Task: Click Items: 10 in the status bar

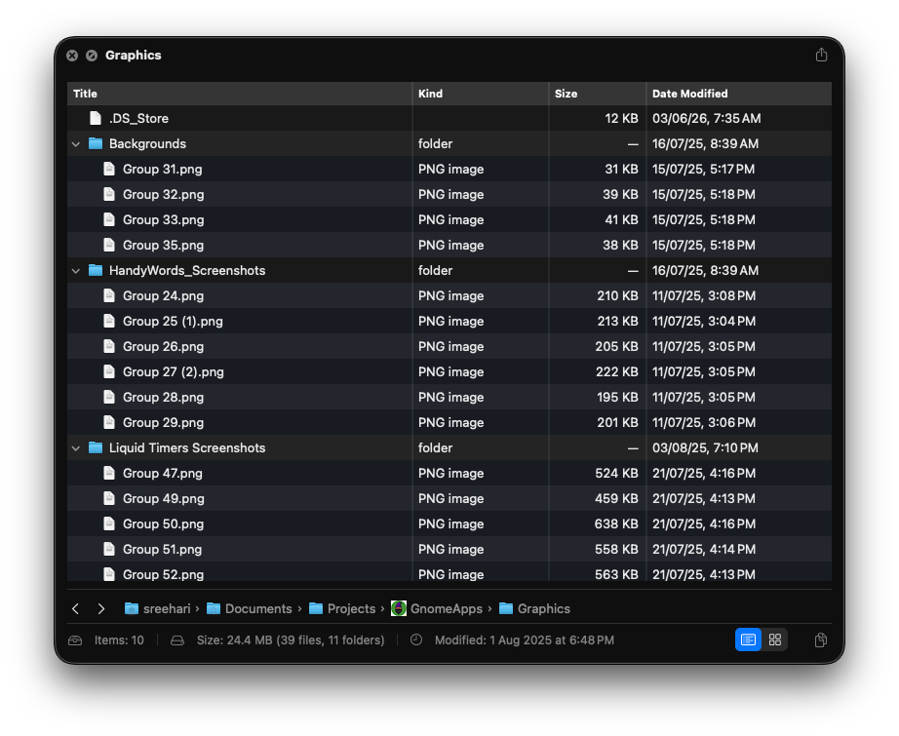Action: tap(119, 640)
